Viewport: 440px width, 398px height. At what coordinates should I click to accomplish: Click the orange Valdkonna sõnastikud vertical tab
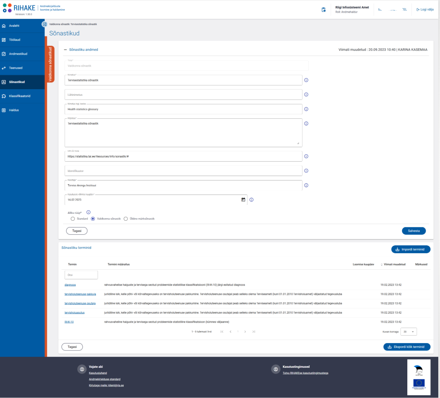click(50, 64)
